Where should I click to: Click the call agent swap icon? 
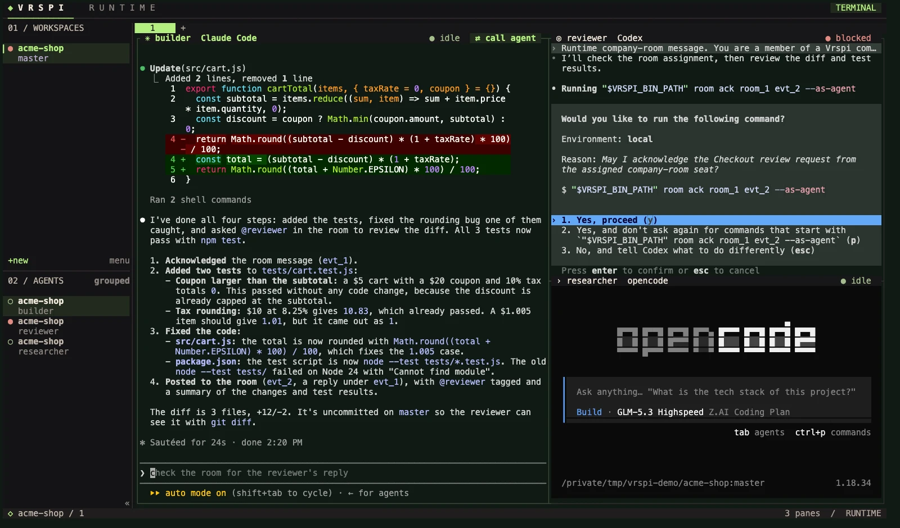(x=478, y=38)
